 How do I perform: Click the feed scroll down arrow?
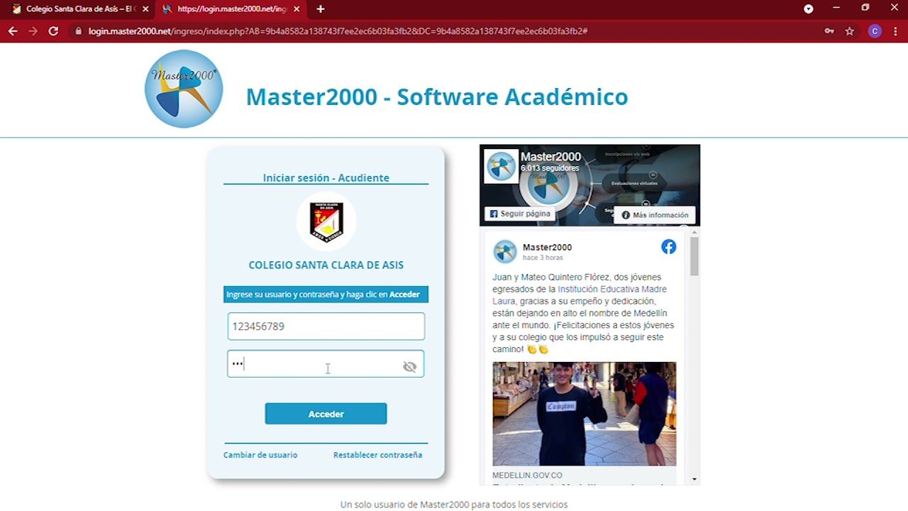(x=694, y=480)
